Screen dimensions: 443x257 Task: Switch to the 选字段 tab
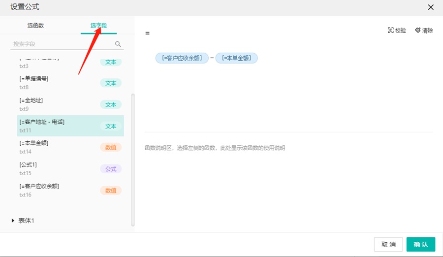[x=98, y=26]
